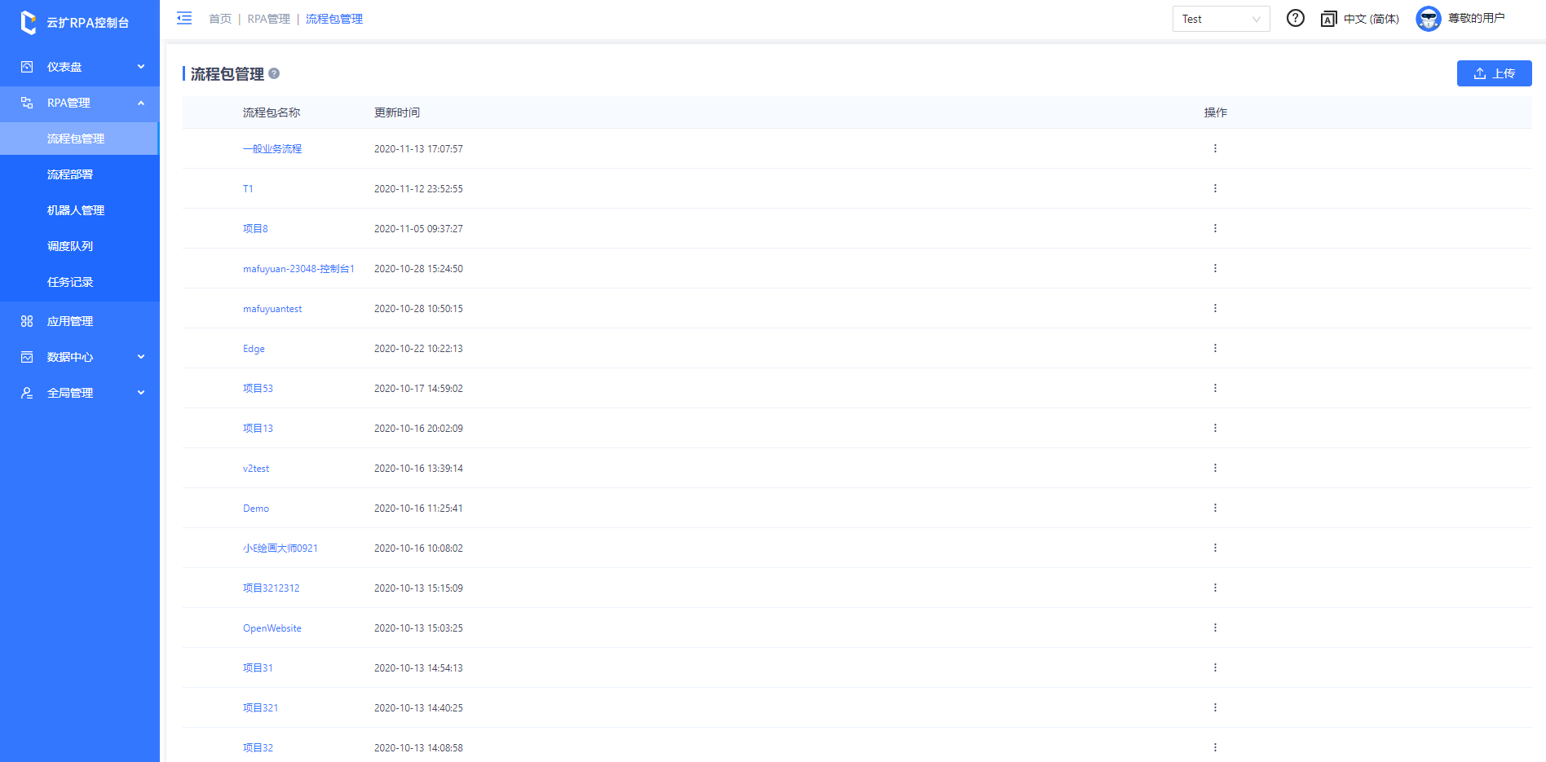Open the three-dot menu for Demo row
Viewport: 1546px width, 762px height.
pyautogui.click(x=1215, y=508)
